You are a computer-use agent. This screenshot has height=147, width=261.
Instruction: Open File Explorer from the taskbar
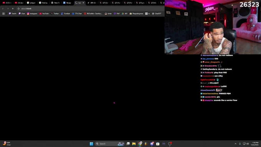(x=134, y=144)
